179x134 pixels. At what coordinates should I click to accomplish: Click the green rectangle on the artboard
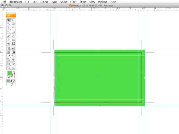(100, 78)
